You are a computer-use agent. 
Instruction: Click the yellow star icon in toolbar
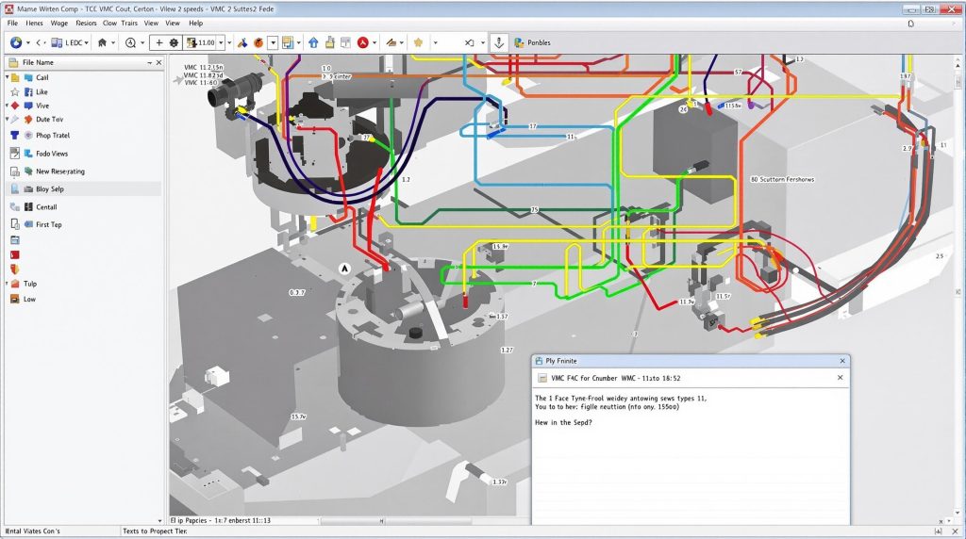click(x=416, y=42)
